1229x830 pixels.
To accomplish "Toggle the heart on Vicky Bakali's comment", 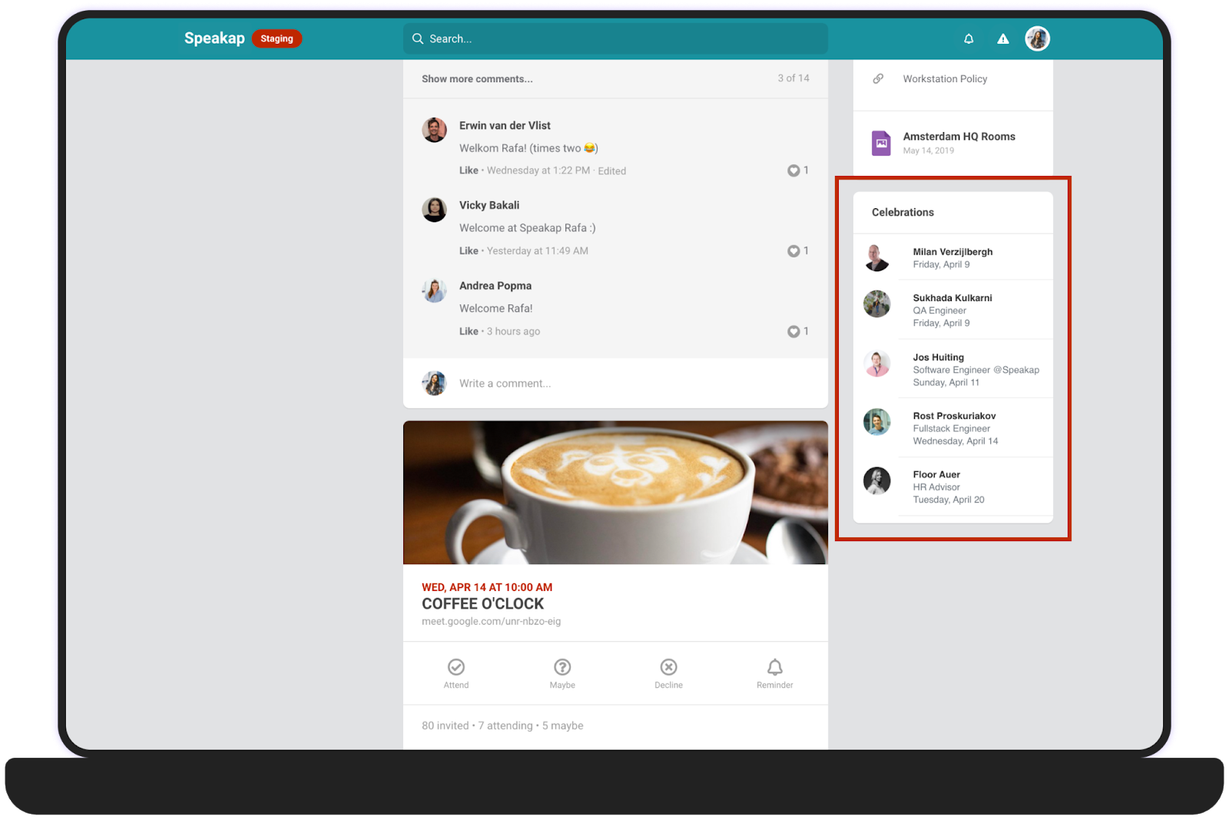I will 794,251.
